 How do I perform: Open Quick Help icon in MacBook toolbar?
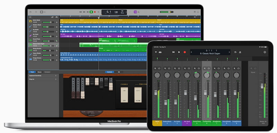pyautogui.click(x=36, y=12)
